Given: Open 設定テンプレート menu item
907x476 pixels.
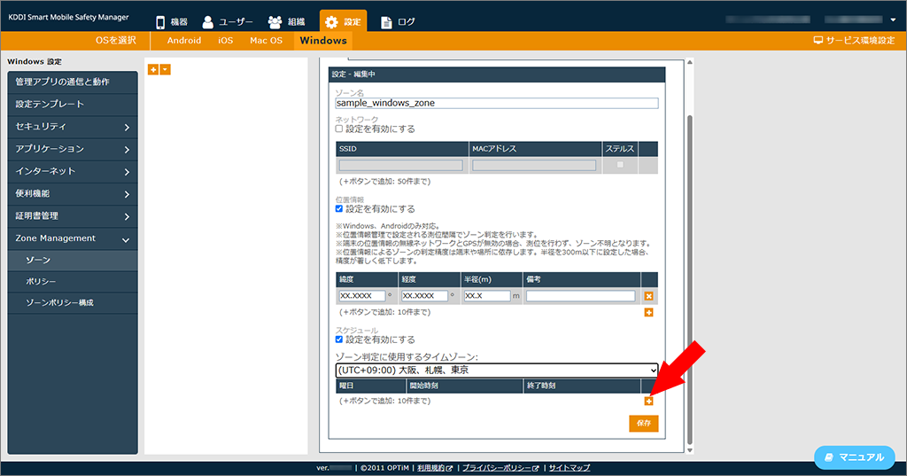Looking at the screenshot, I should coord(73,105).
